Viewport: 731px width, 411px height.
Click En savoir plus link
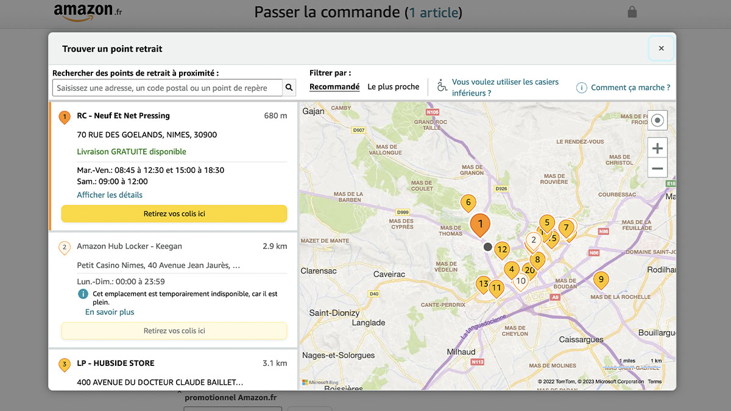[110, 312]
